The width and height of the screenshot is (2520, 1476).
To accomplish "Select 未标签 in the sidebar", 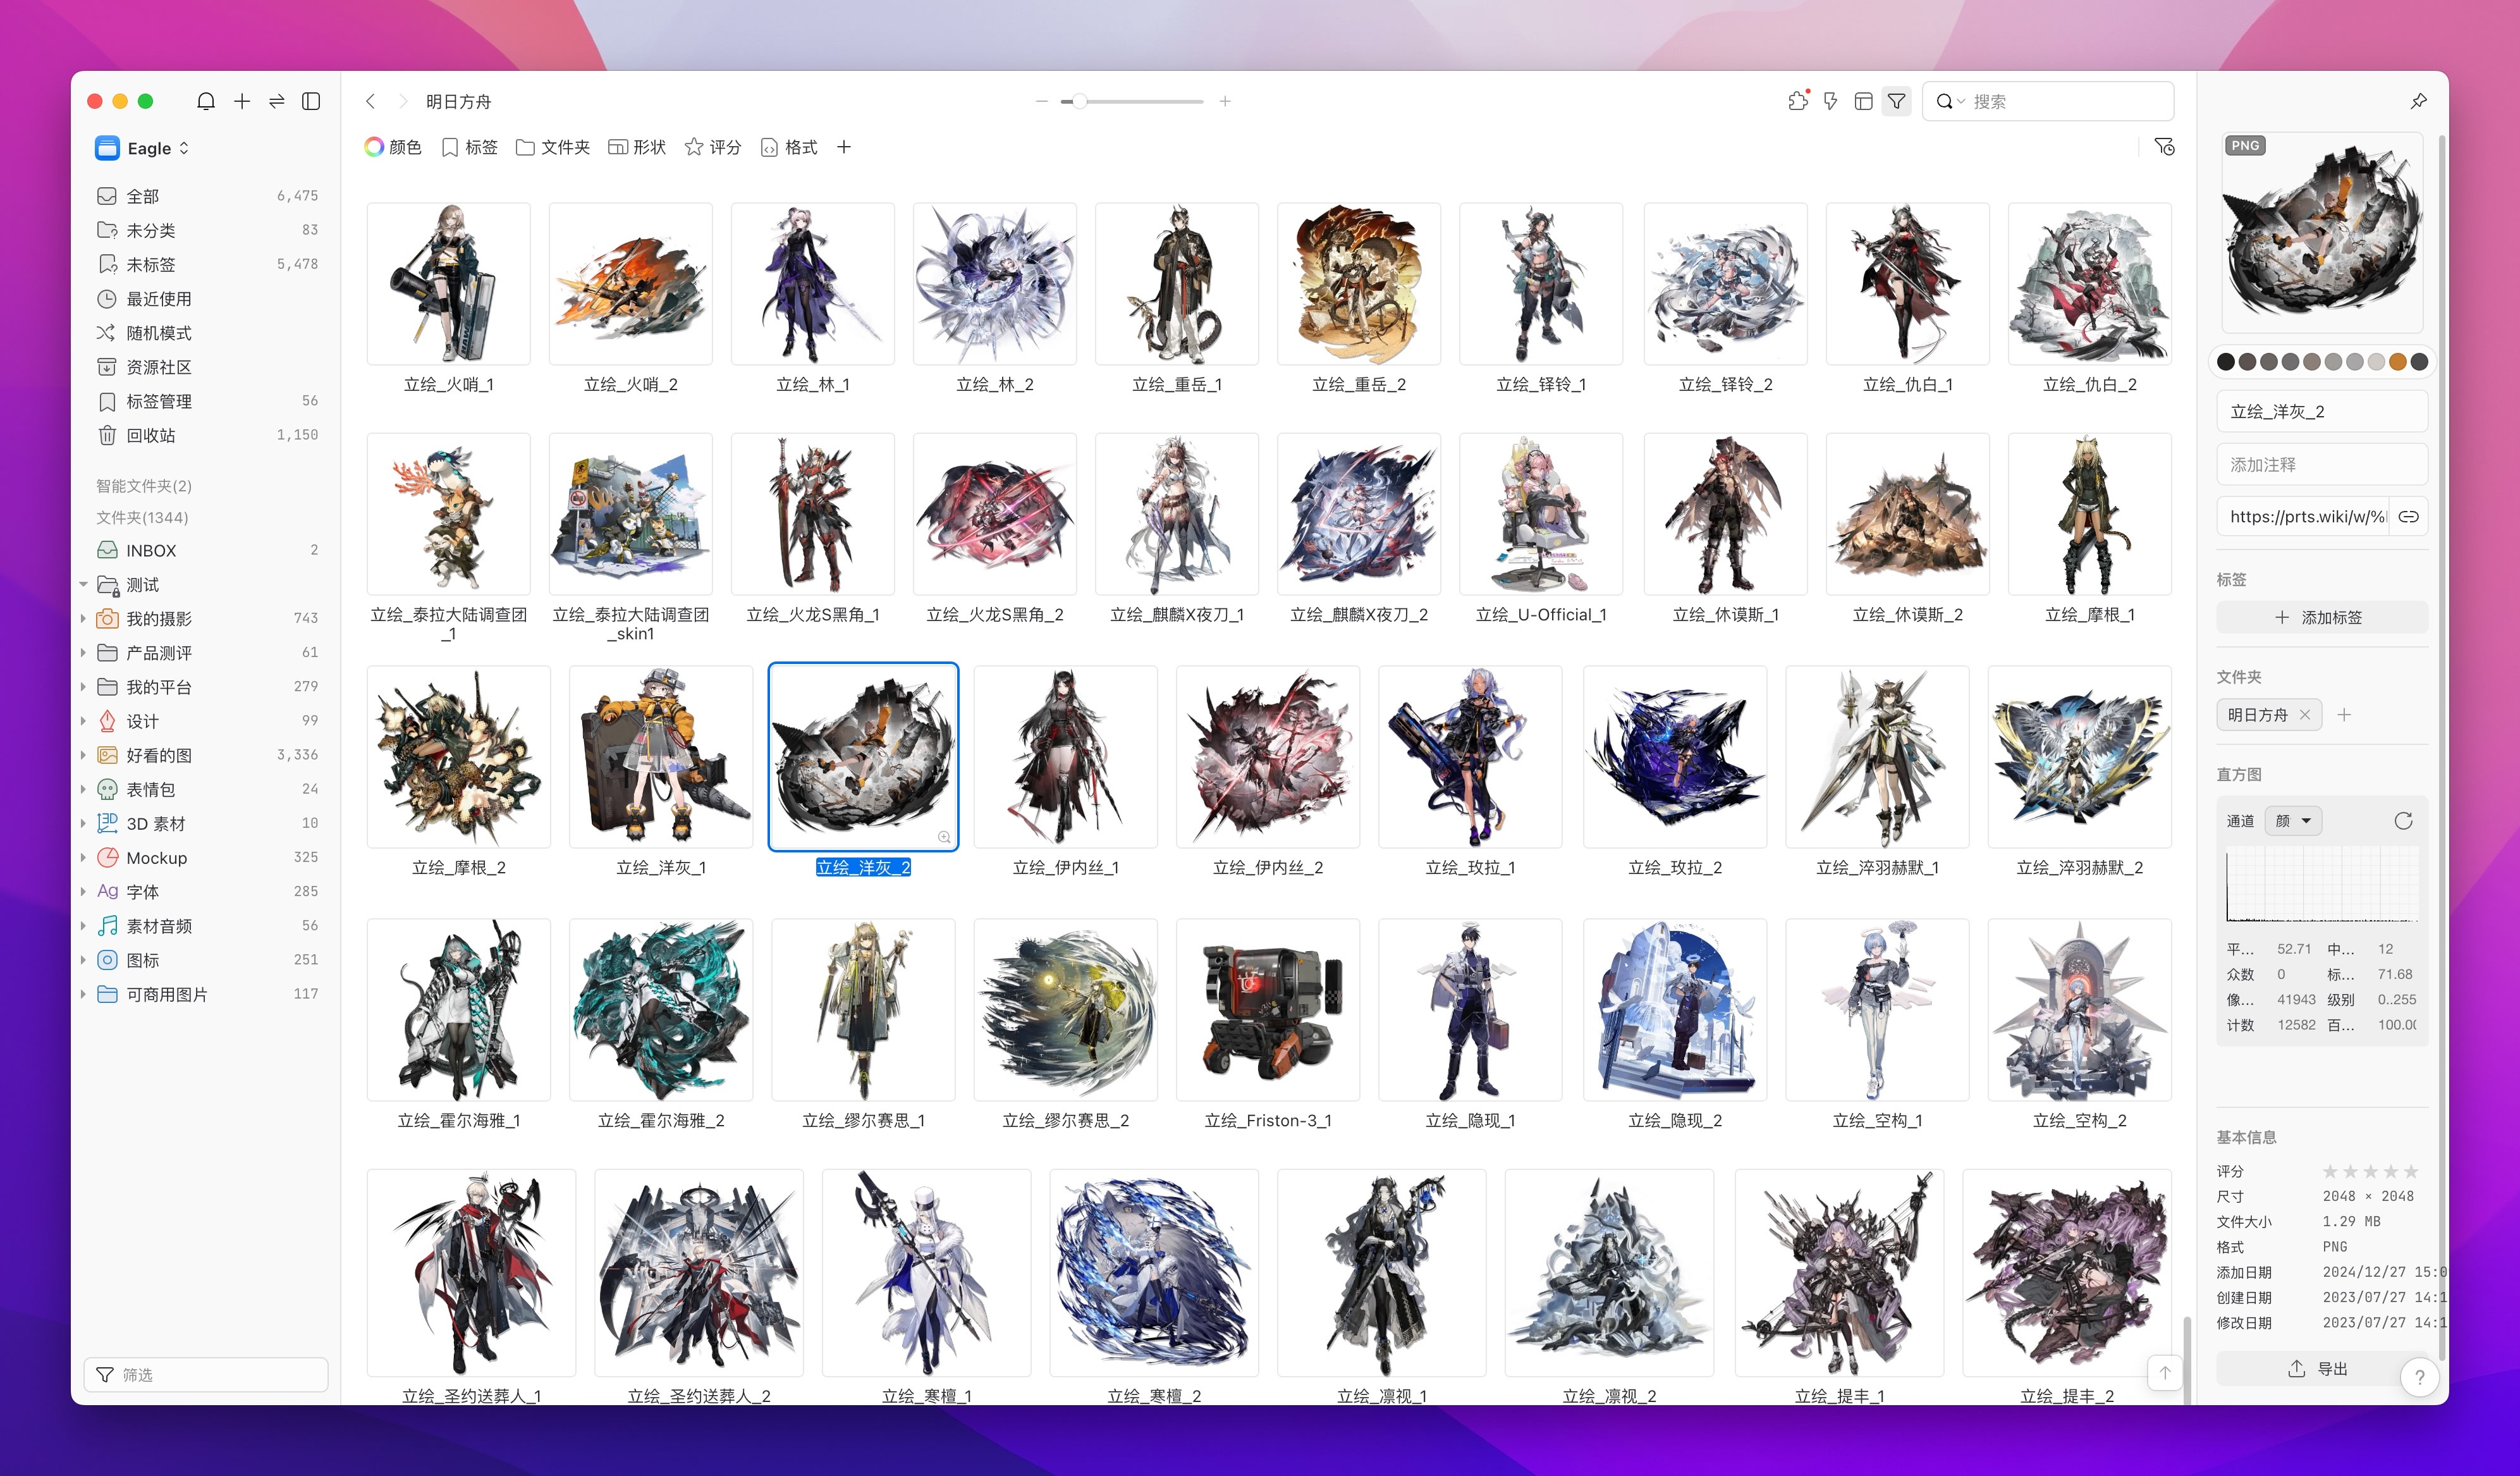I will pyautogui.click(x=207, y=264).
